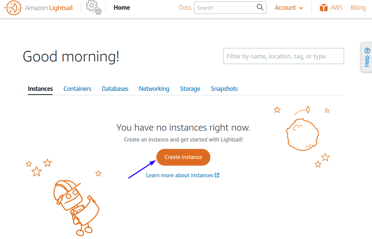The image size is (372, 239).
Task: Click the search magnifying glass icon
Action: (x=260, y=7)
